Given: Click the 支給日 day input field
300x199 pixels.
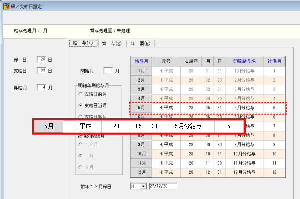Looking at the screenshot, I should (x=41, y=71).
